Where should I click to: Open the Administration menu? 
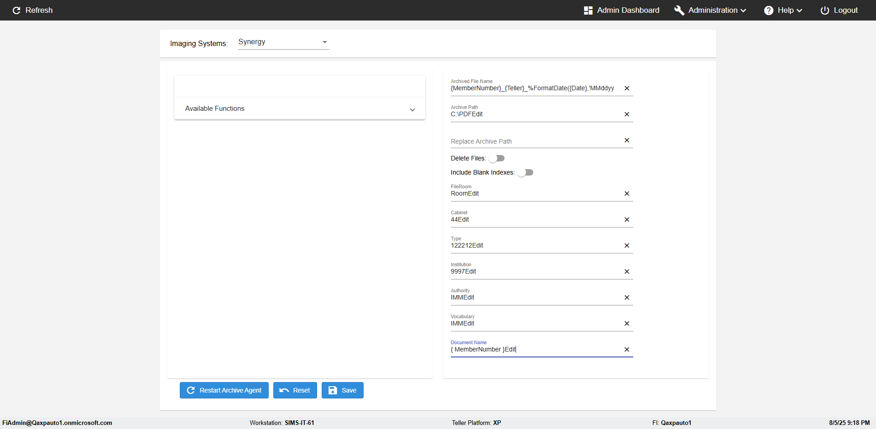[710, 10]
